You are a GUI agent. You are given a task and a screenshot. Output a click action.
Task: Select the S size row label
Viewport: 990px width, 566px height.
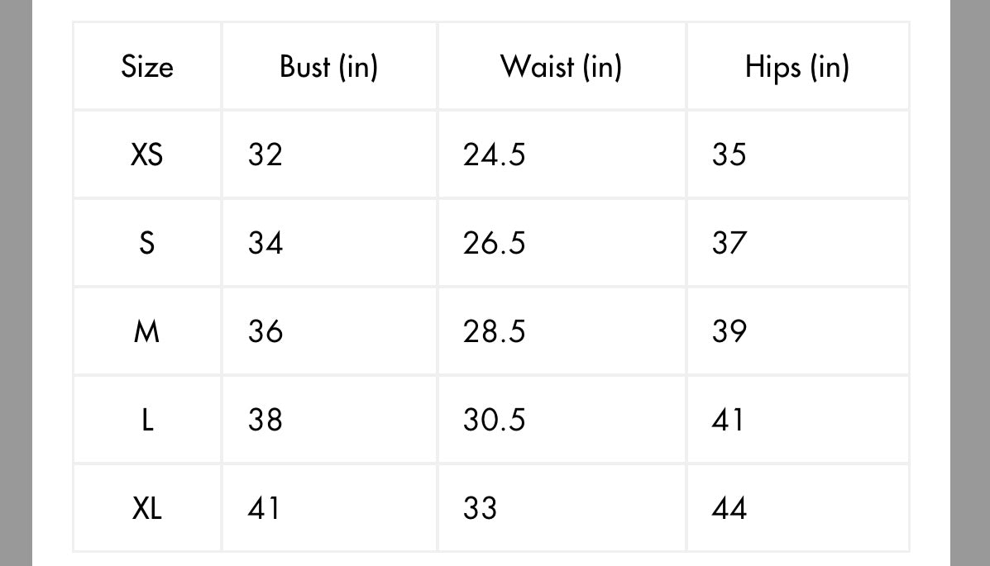coord(147,243)
